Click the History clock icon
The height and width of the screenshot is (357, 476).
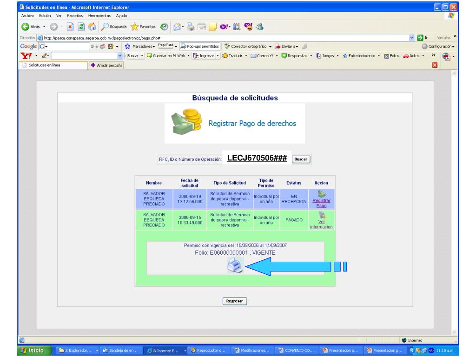coord(164,26)
